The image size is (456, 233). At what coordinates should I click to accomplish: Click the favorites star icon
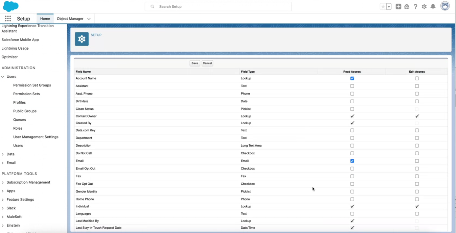383,7
